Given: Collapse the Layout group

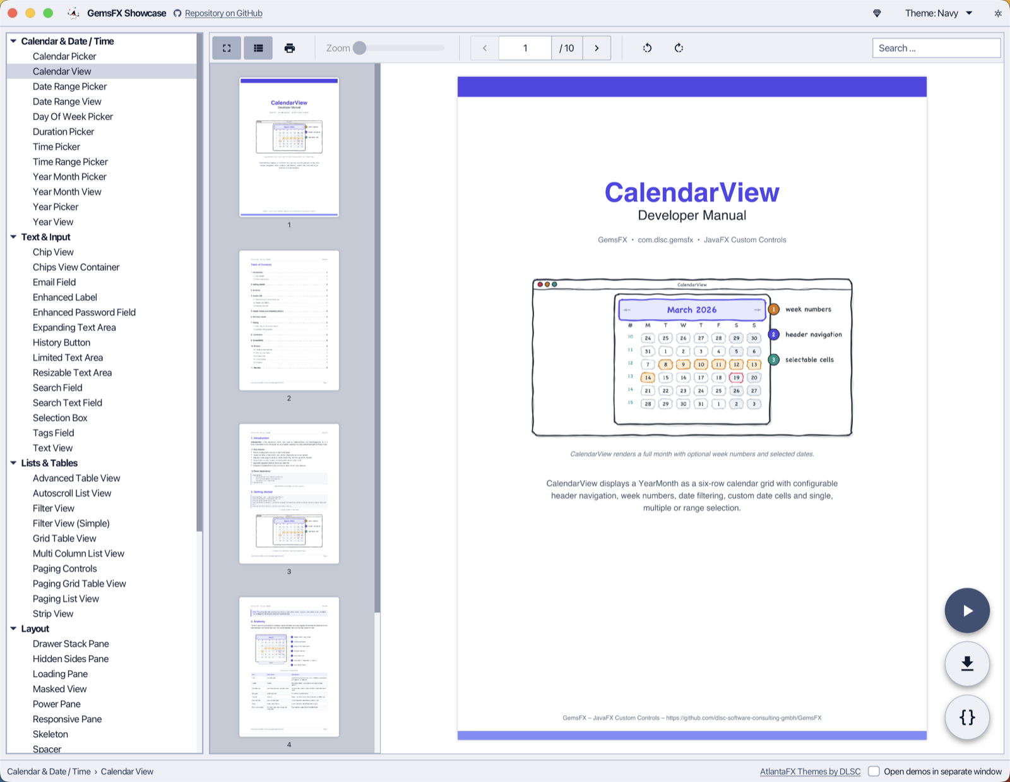Looking at the screenshot, I should 13,629.
